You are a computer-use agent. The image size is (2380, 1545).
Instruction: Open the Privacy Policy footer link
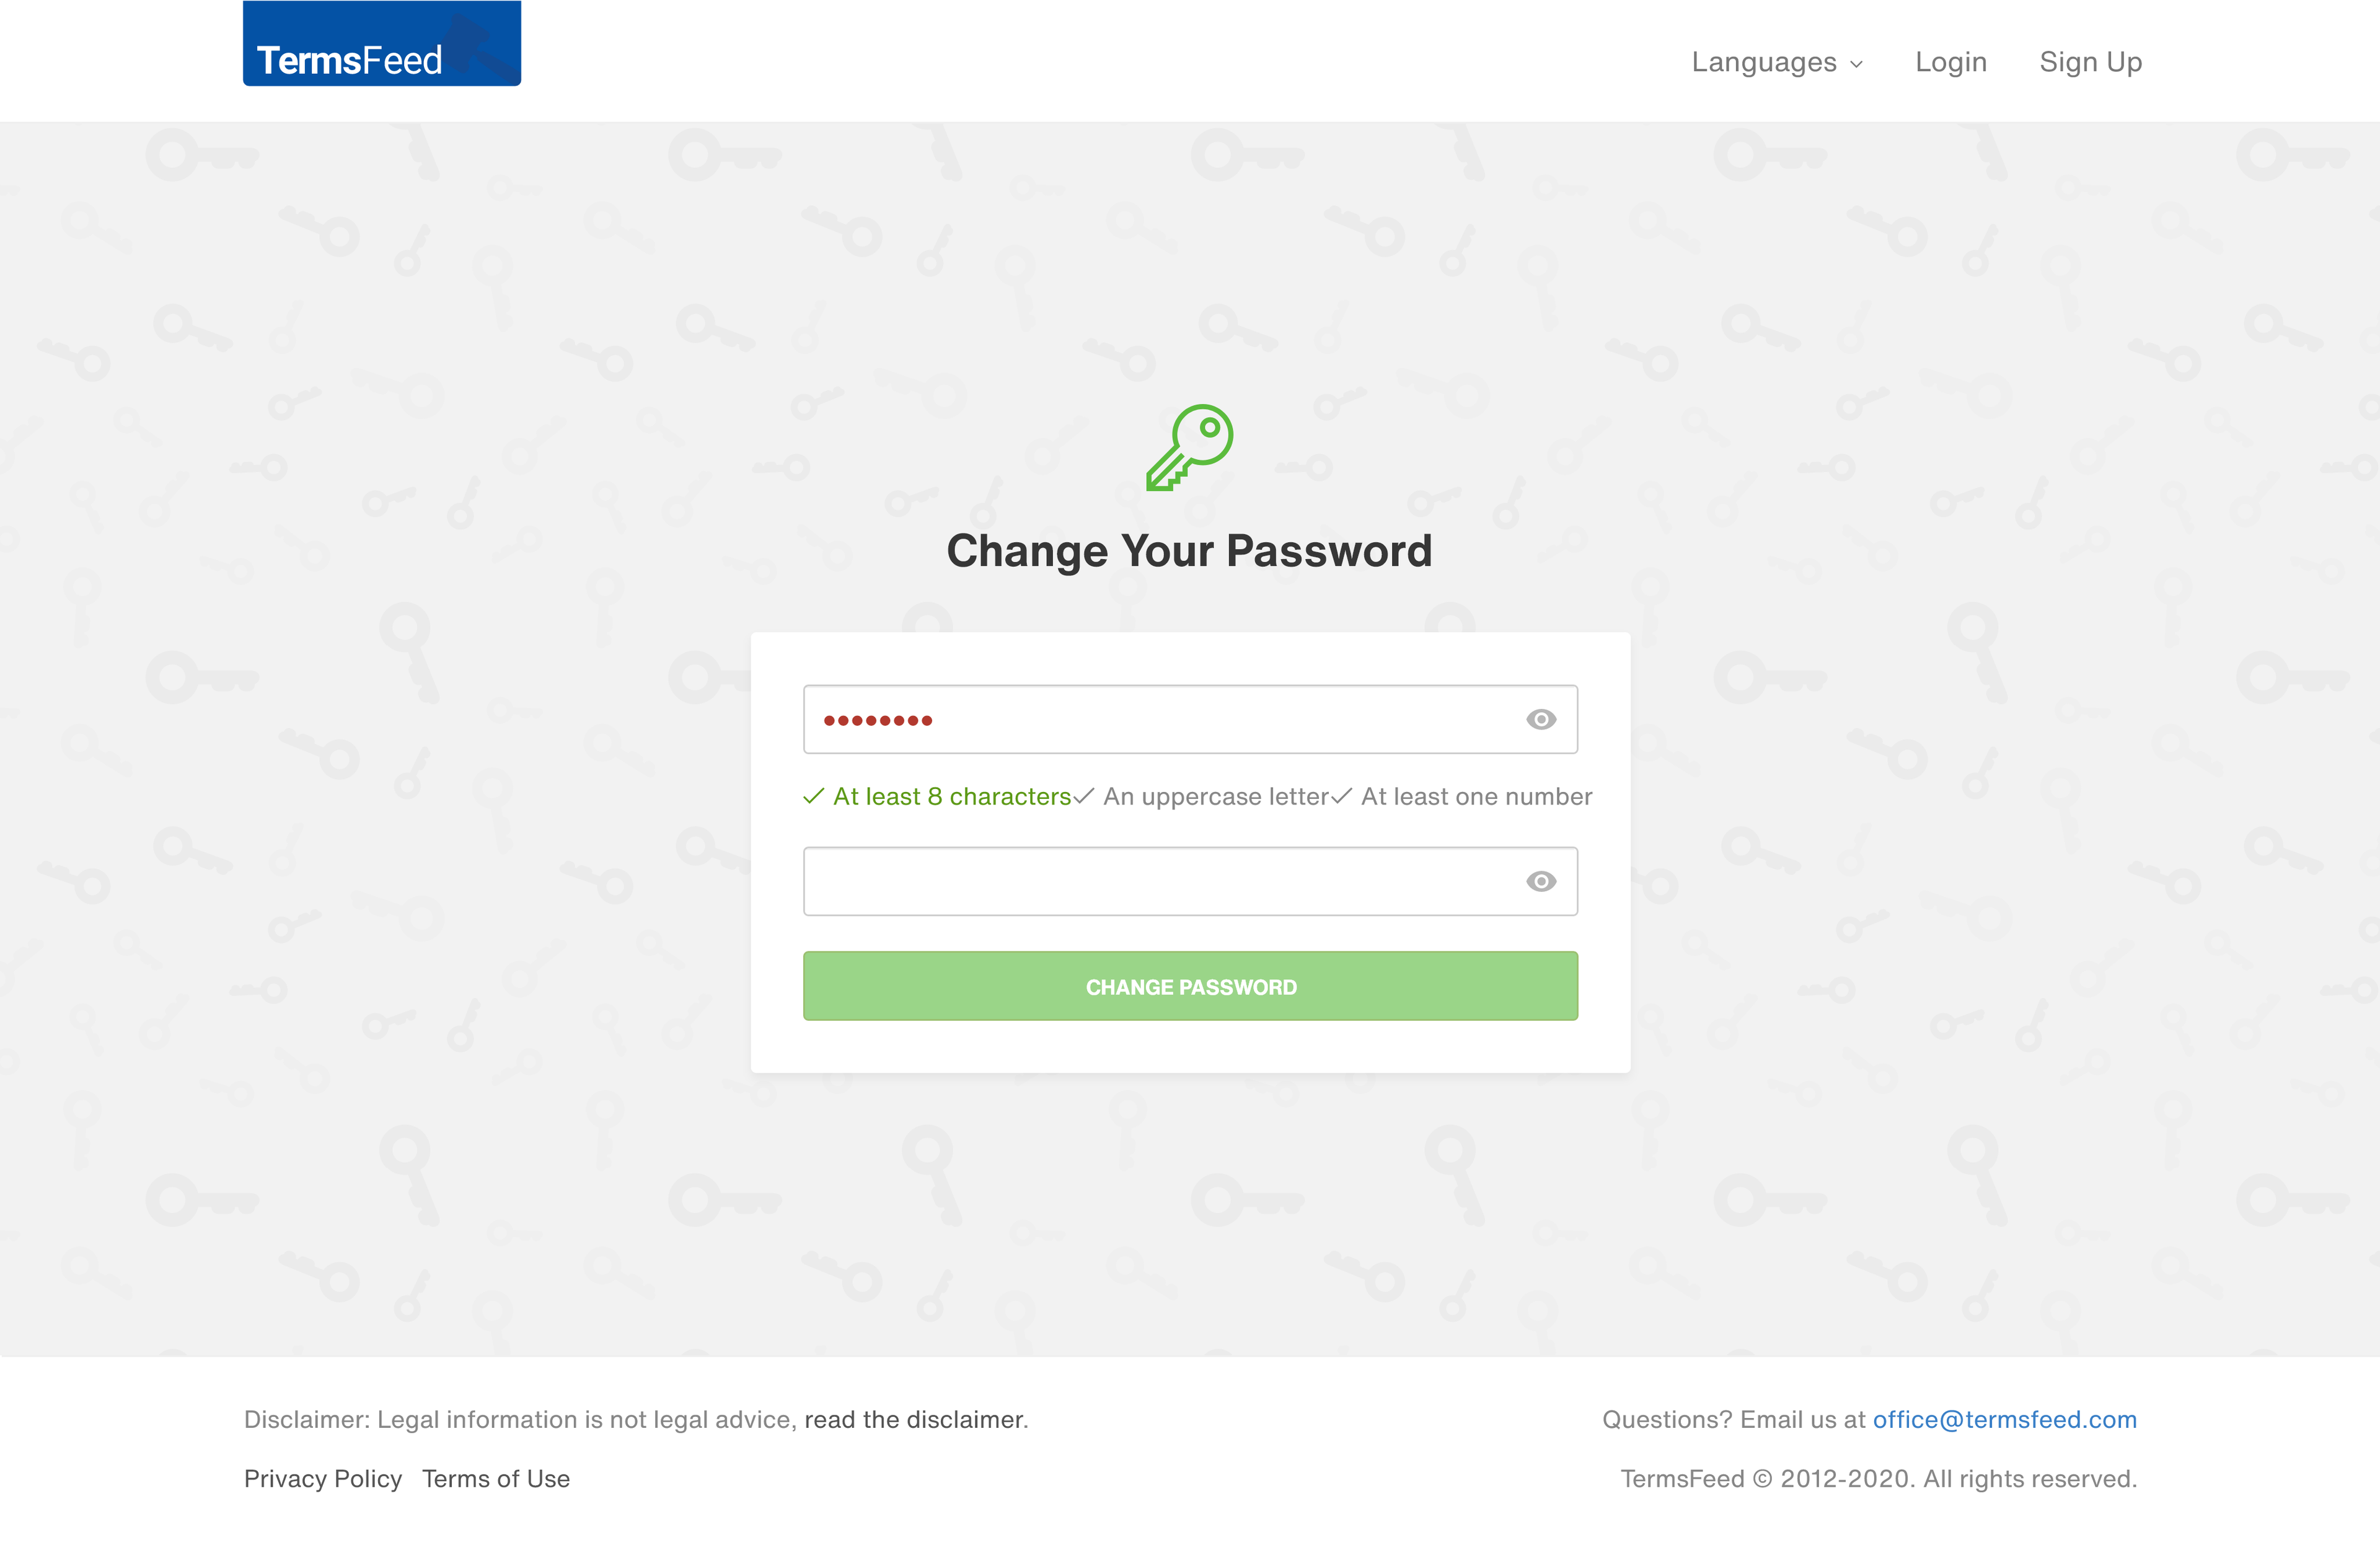[x=323, y=1479]
